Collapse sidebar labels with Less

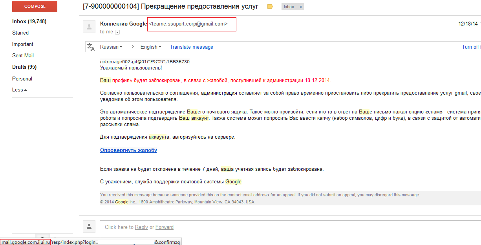[20, 90]
